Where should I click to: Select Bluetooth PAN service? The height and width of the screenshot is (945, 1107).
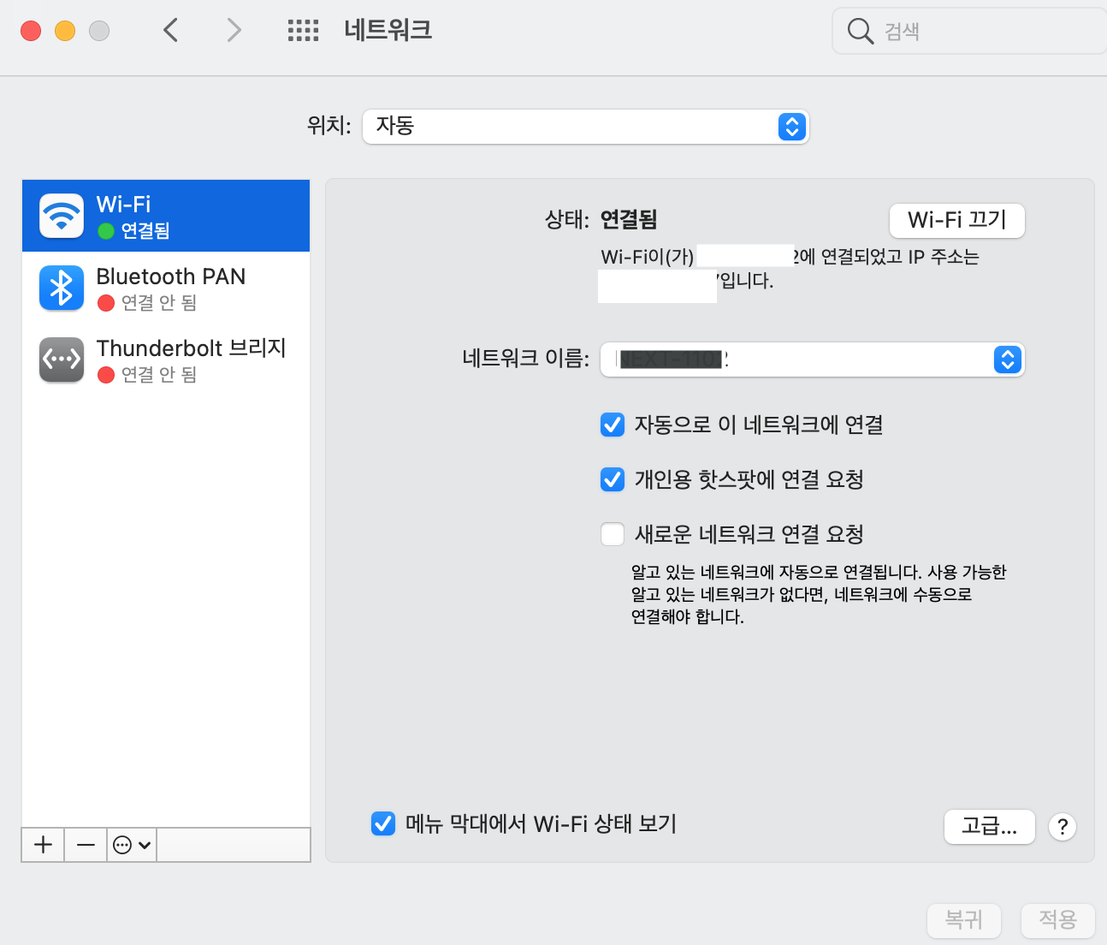click(x=166, y=288)
